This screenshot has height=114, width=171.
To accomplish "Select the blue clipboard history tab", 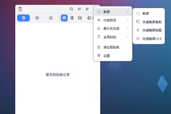I will 23,18.
